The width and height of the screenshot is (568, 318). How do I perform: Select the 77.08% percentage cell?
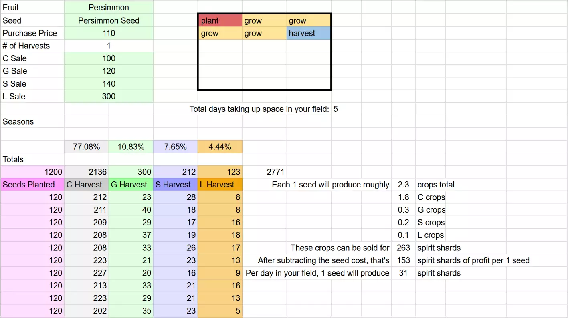86,147
